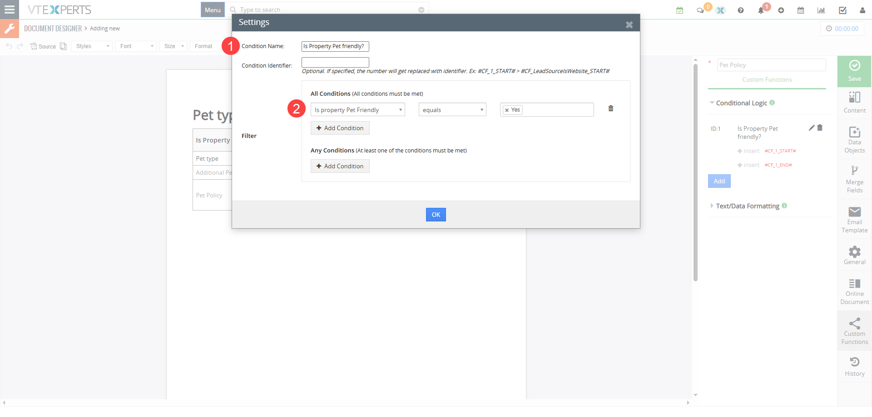This screenshot has height=417, width=872.
Task: Click the OK button
Action: click(436, 215)
